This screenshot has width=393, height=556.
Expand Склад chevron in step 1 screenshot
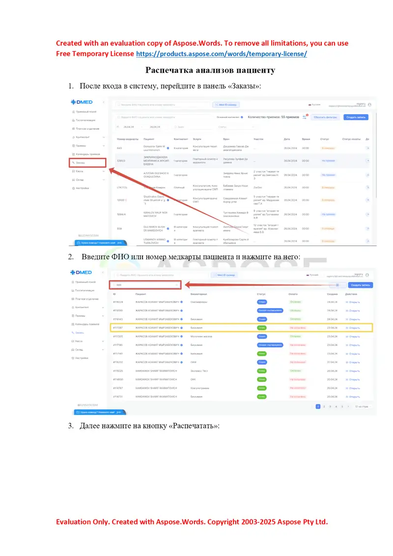pyautogui.click(x=104, y=180)
